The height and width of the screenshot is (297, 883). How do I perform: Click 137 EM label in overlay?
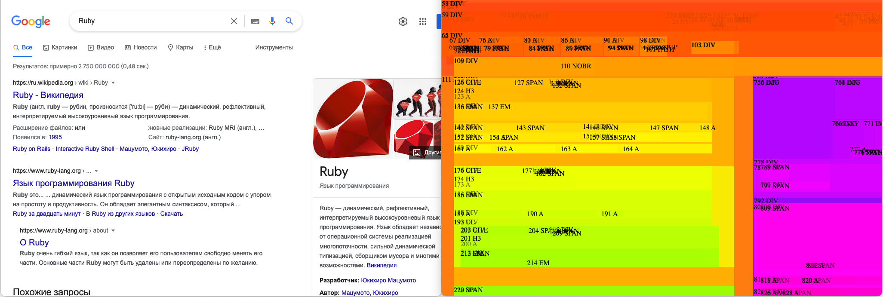point(499,107)
